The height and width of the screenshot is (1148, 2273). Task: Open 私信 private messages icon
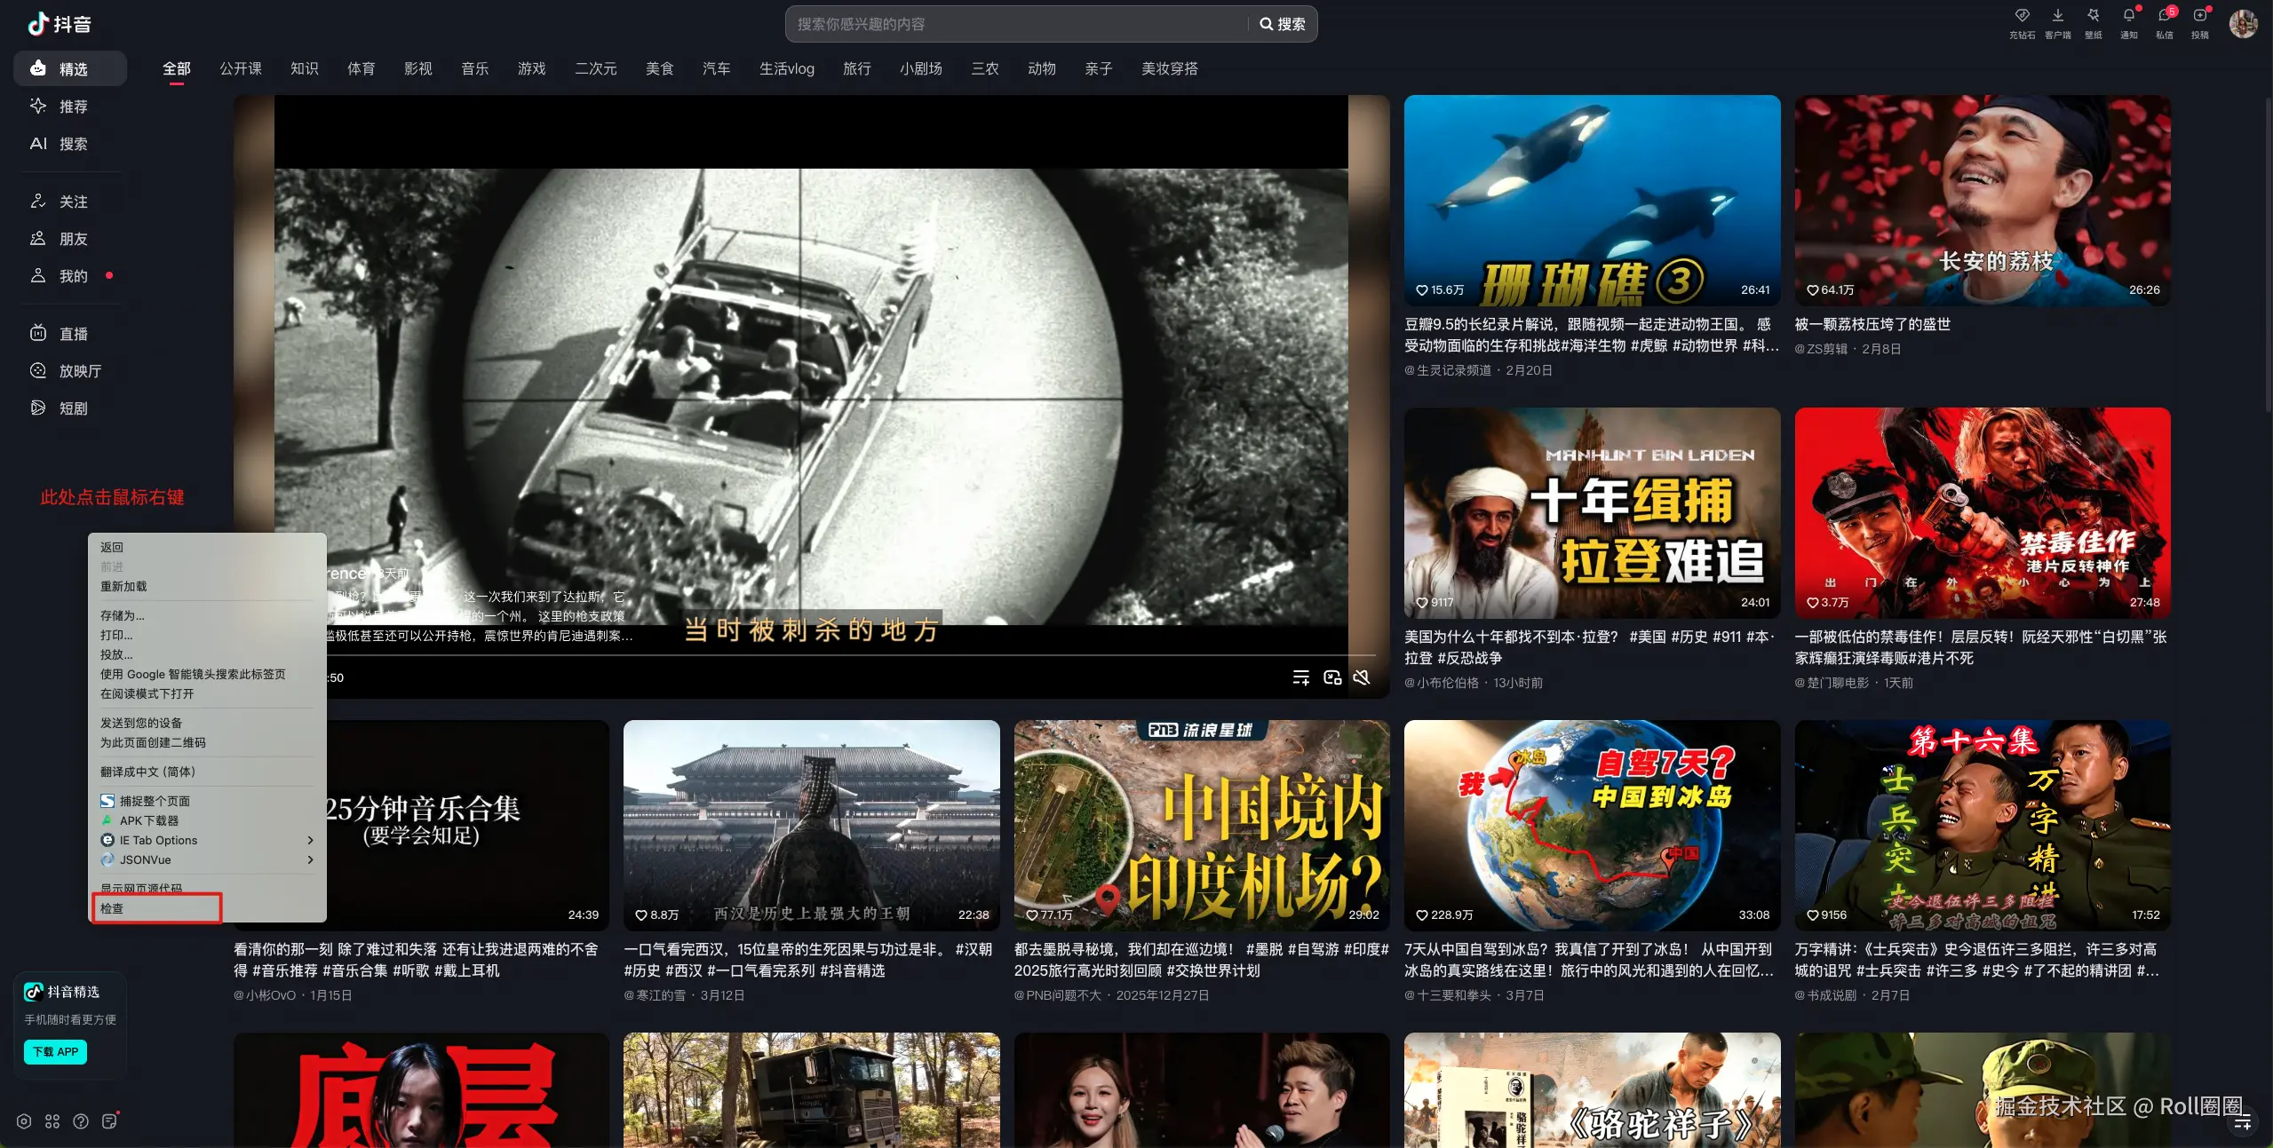point(2164,16)
